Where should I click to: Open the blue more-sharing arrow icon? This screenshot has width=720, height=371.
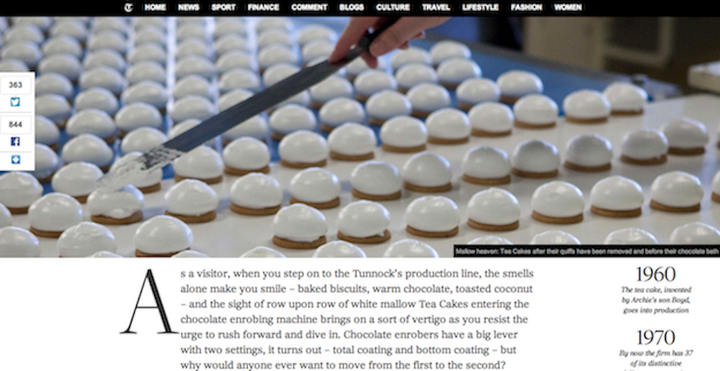pos(15,159)
